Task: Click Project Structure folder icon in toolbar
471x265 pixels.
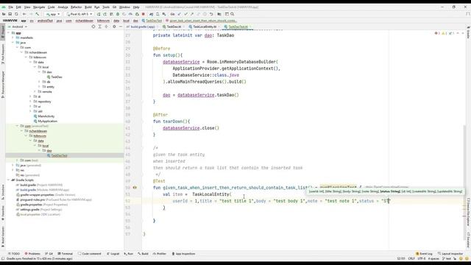Action: pos(219,14)
